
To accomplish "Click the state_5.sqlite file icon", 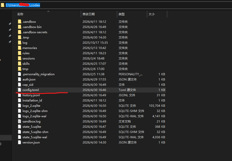I will point(20,126).
